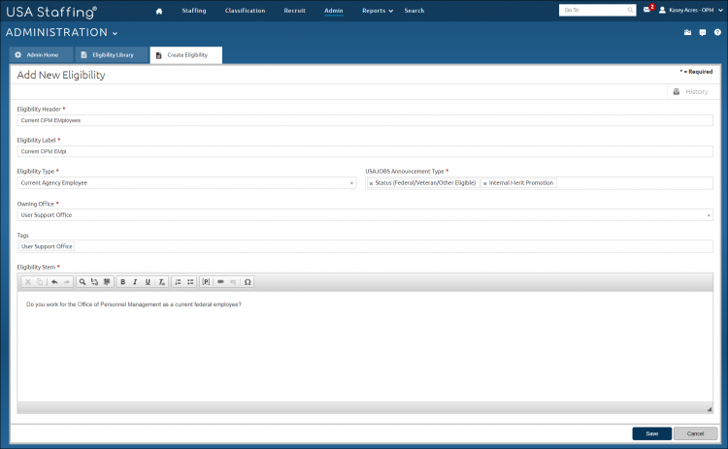
Task: Insert special character with Omega icon
Action: coord(248,282)
